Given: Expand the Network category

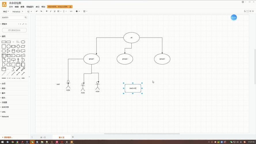Looking at the screenshot, I should coord(5,117).
